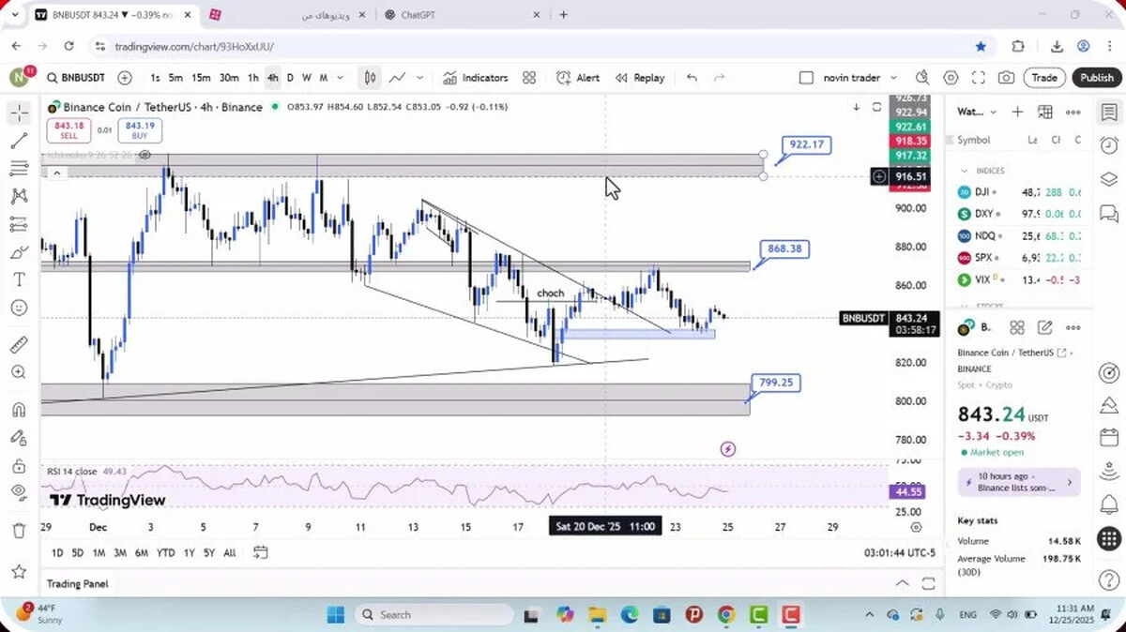Click the trash icon to remove drawings
This screenshot has width=1126, height=632.
[19, 531]
